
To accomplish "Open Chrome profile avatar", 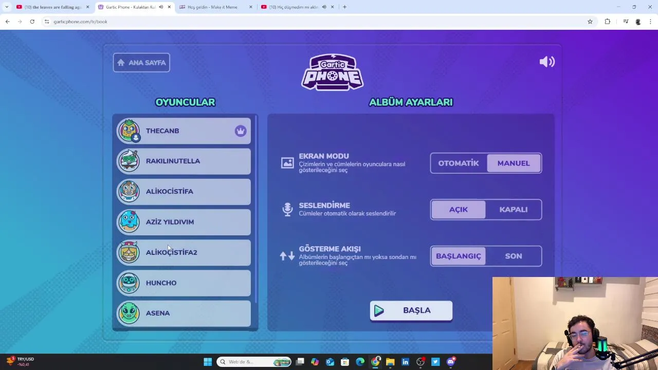I will click(x=638, y=22).
